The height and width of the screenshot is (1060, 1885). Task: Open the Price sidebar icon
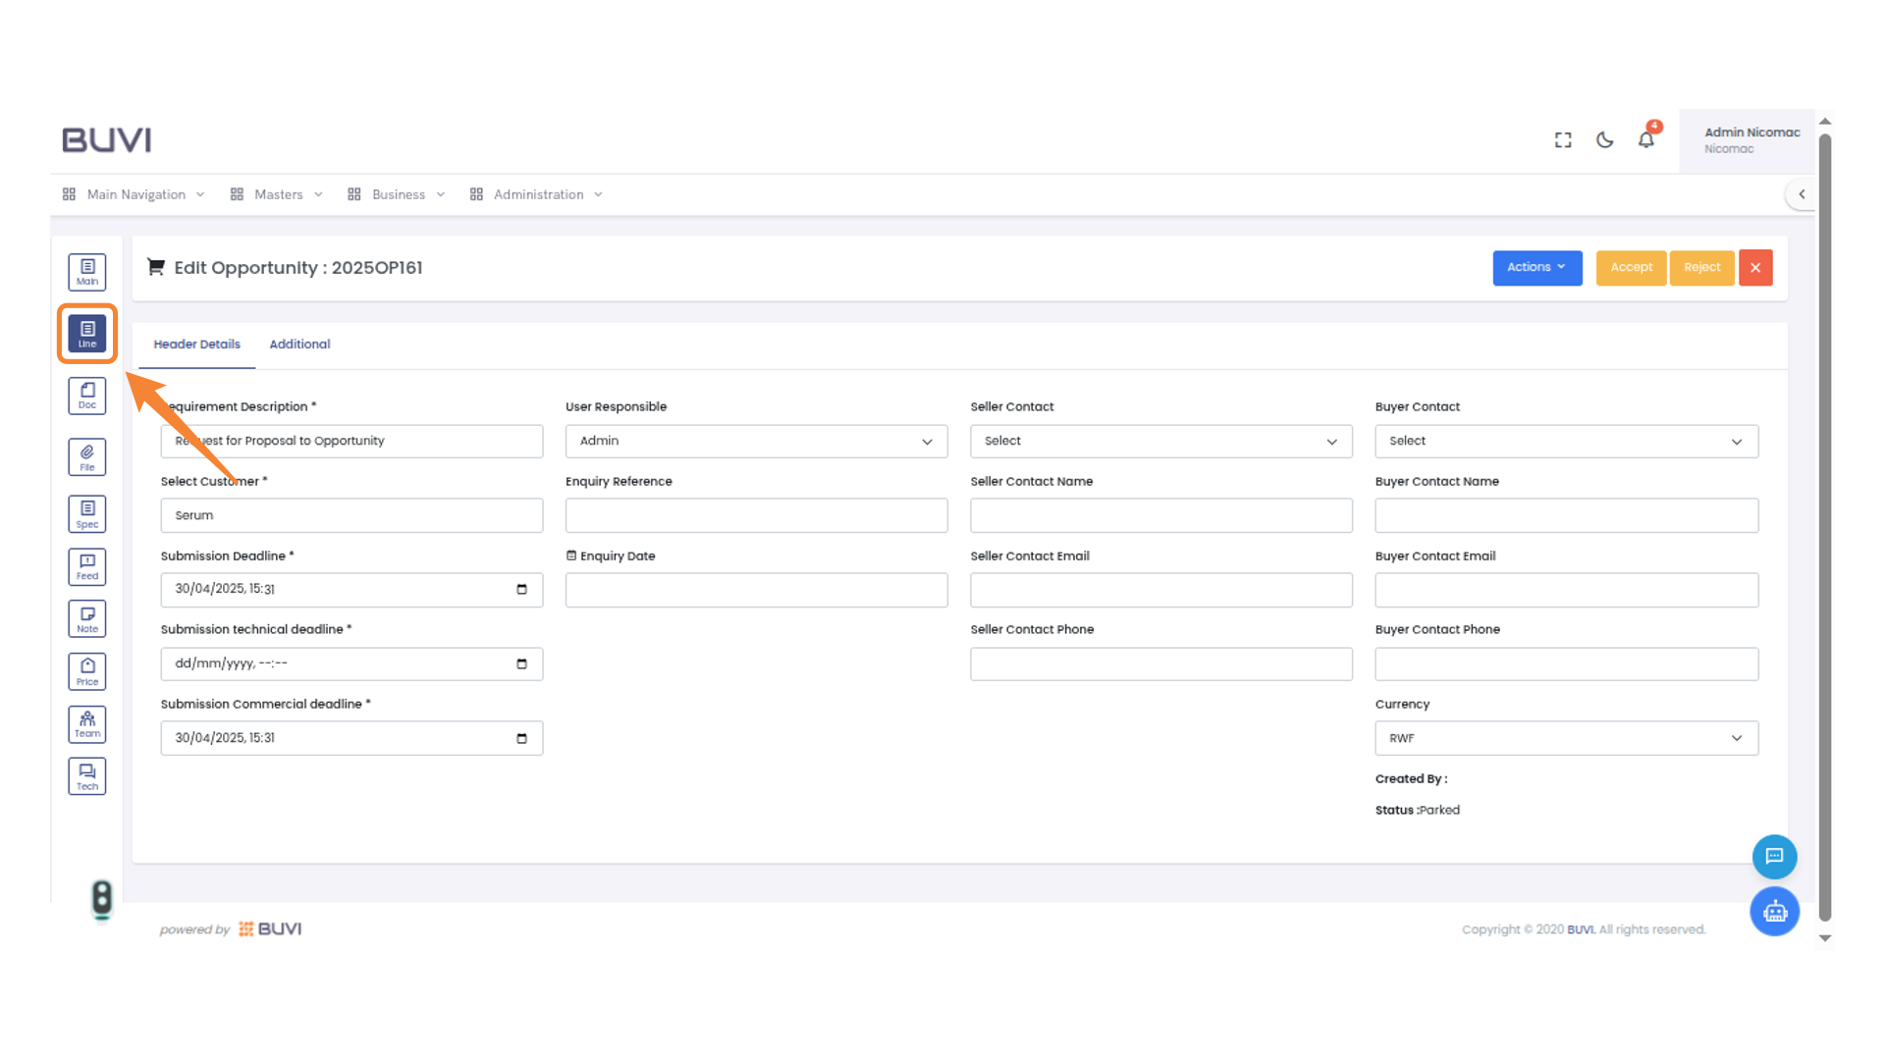pyautogui.click(x=87, y=671)
